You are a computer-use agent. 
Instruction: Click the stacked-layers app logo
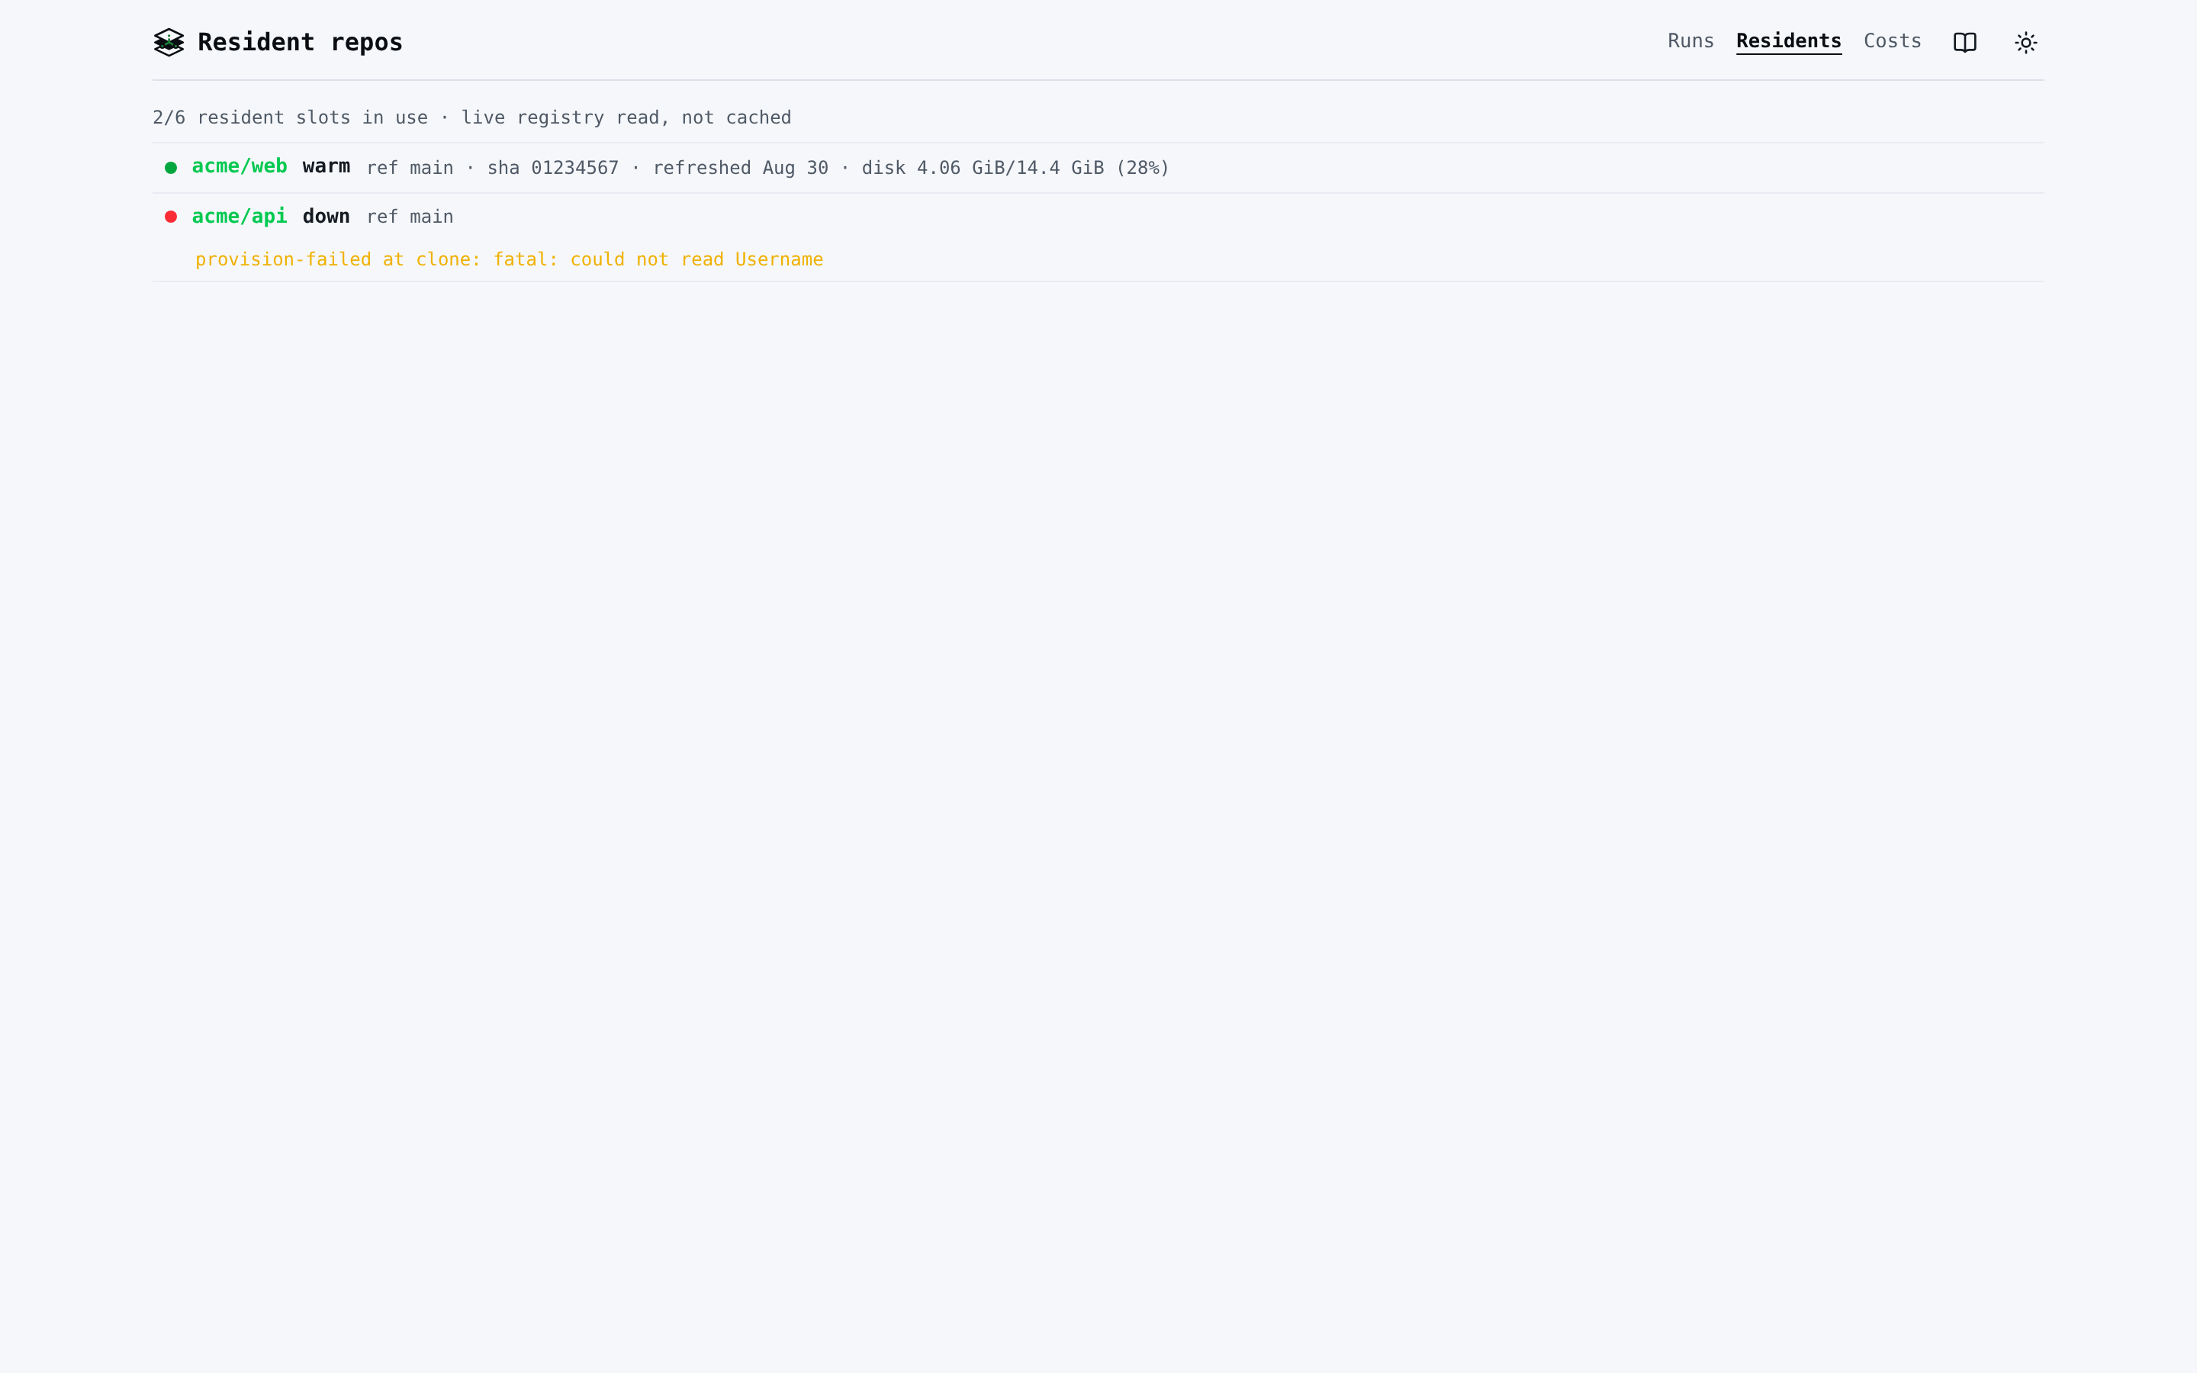(x=169, y=43)
